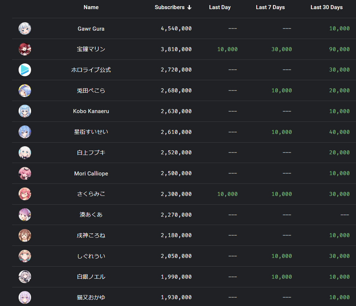Open 宝鐘マリン channel name
This screenshot has height=306, width=356.
pos(91,49)
